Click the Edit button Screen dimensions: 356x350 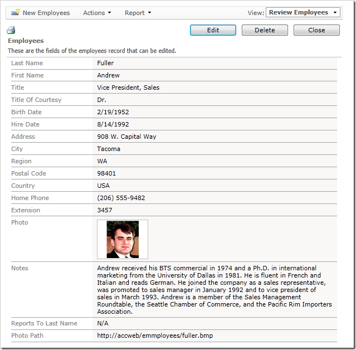[x=213, y=30]
